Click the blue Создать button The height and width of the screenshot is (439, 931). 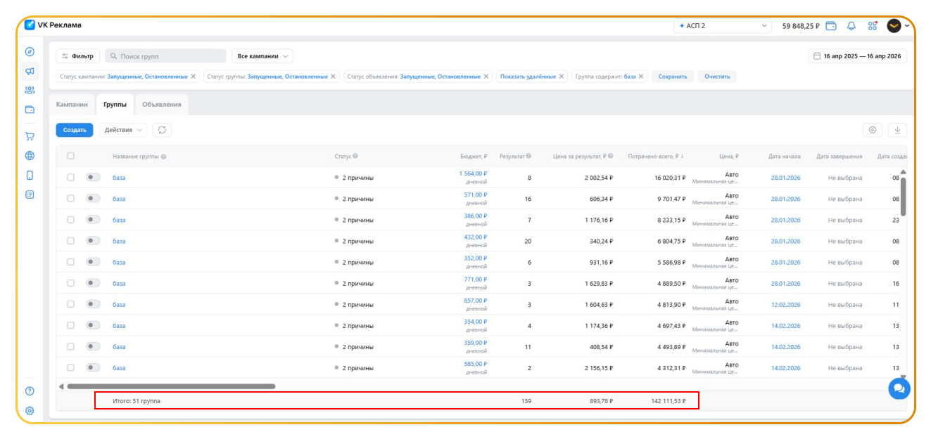tap(74, 130)
